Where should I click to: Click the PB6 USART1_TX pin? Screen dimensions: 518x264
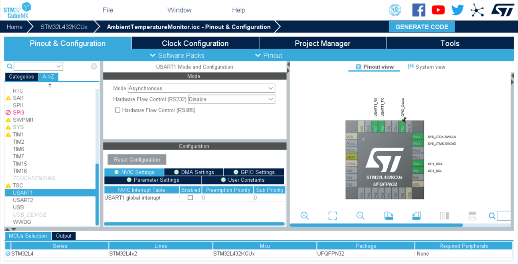point(382,127)
